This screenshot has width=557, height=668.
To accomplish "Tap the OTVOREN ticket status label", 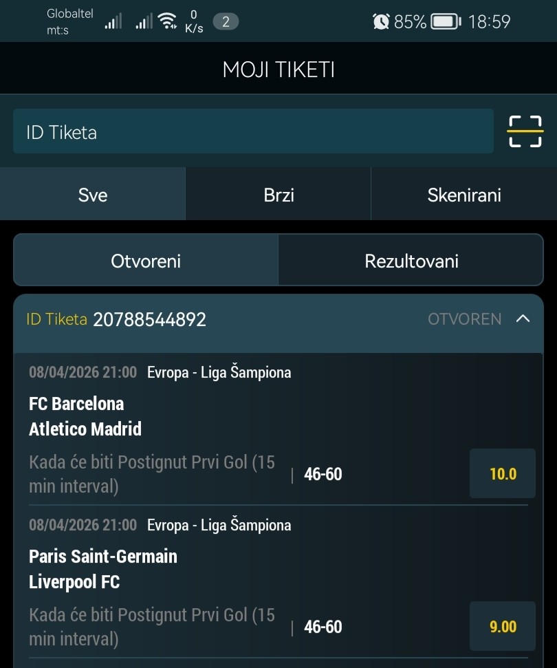I will (x=465, y=319).
